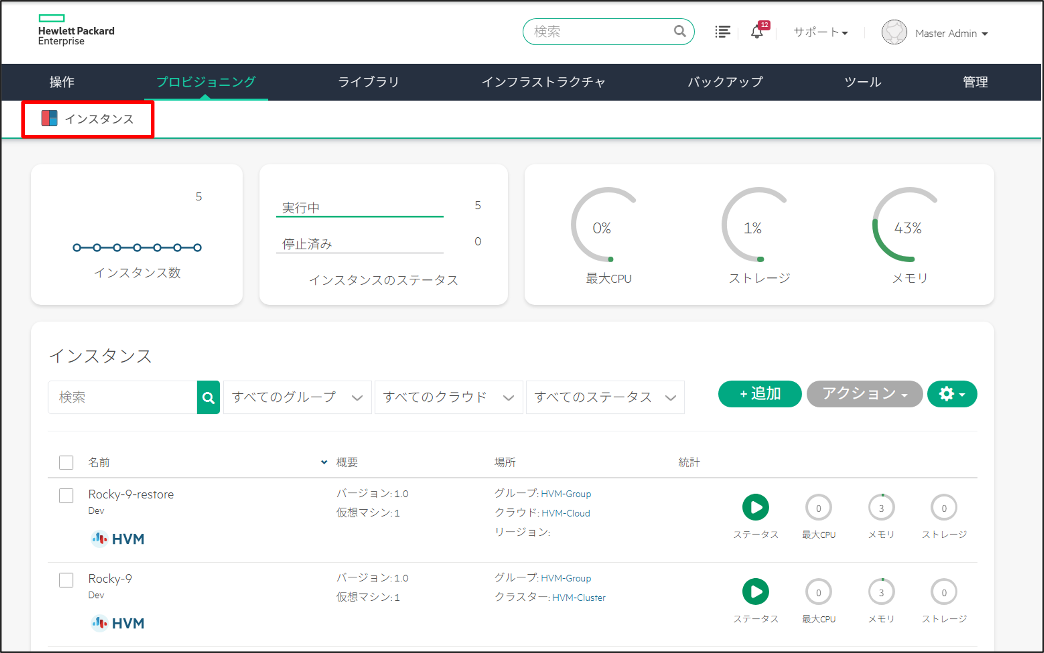Image resolution: width=1044 pixels, height=653 pixels.
Task: Select the checkbox for Rocky-9-restore
Action: click(x=66, y=496)
